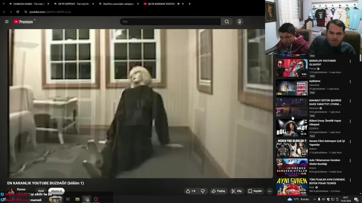Open the 17°C Bulutlu weather widget
The image size is (362, 203).
298,199
